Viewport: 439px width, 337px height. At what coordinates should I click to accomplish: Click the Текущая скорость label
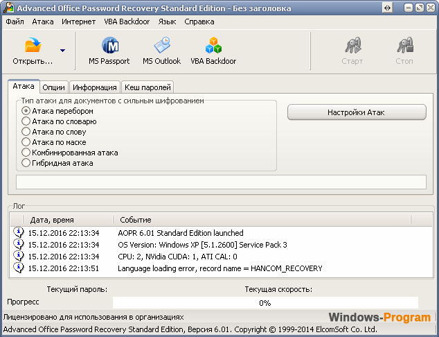[x=278, y=289]
